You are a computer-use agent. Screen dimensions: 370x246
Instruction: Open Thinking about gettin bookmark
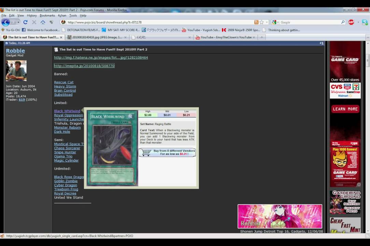tap(281, 30)
